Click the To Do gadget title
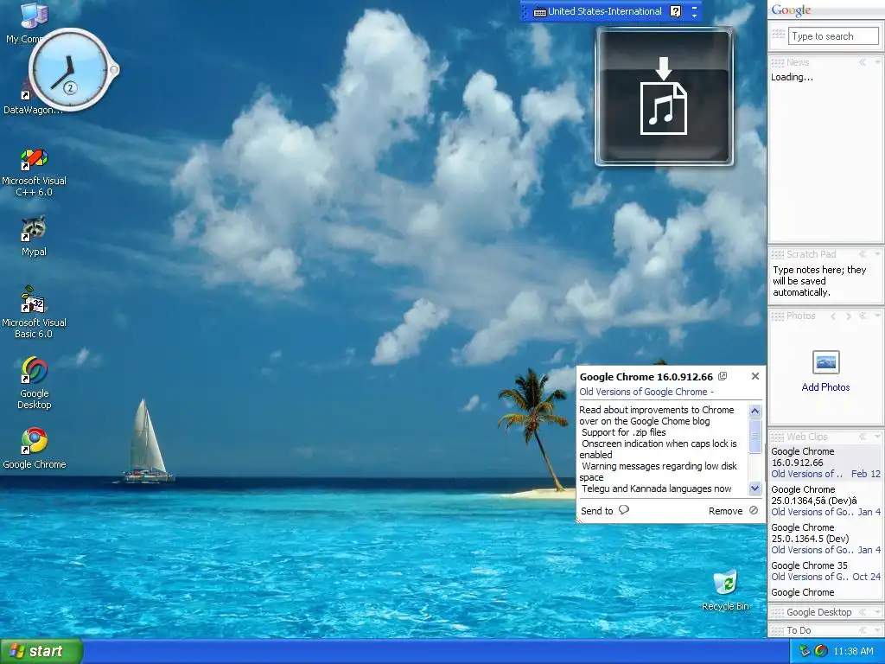Viewport: 885px width, 664px height. click(x=799, y=630)
